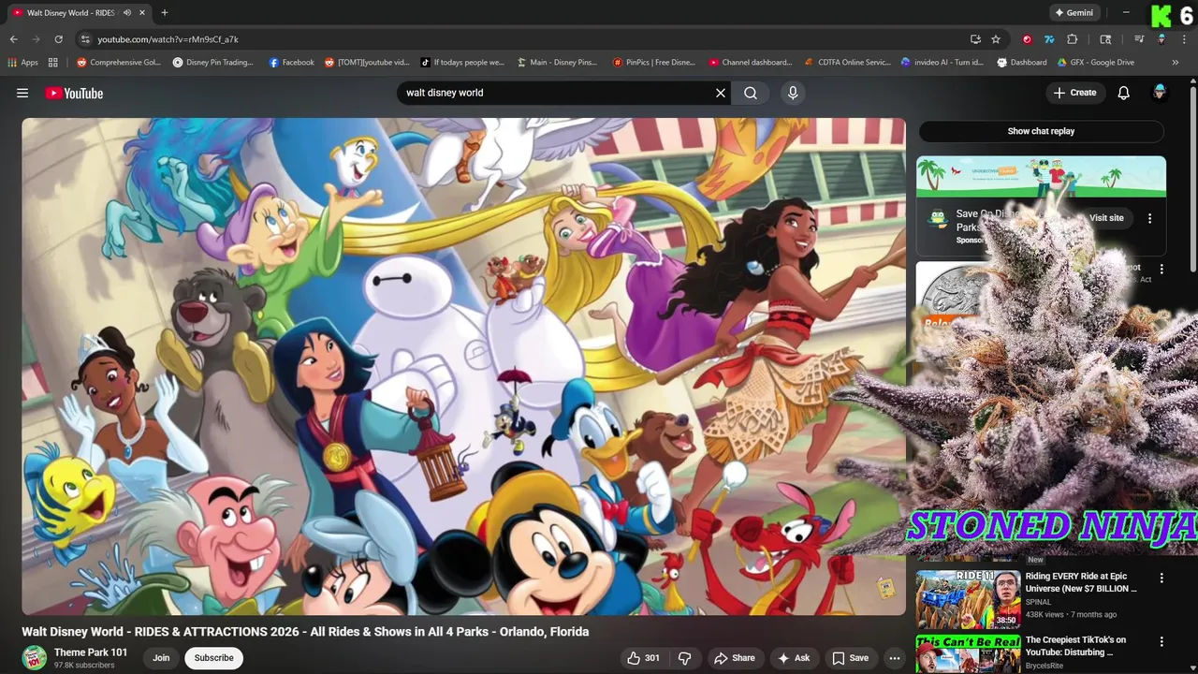Open the YouTube account avatar menu
This screenshot has width=1198, height=674.
(1160, 93)
